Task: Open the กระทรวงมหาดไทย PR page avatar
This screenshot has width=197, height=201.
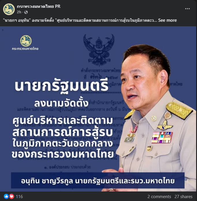Action: [9, 9]
